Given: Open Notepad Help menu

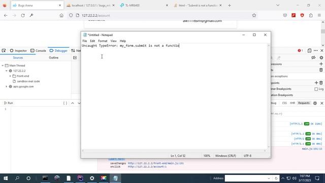Looking at the screenshot, I should (123, 41).
